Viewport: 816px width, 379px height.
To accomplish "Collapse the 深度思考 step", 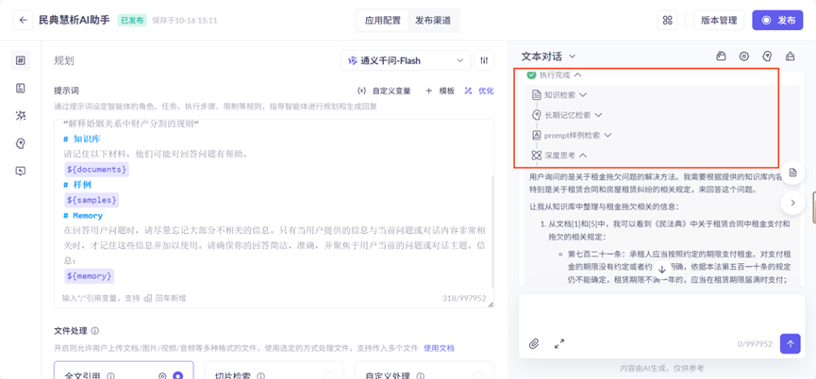I will click(x=583, y=155).
